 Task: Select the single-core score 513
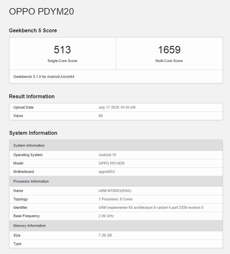click(x=63, y=49)
